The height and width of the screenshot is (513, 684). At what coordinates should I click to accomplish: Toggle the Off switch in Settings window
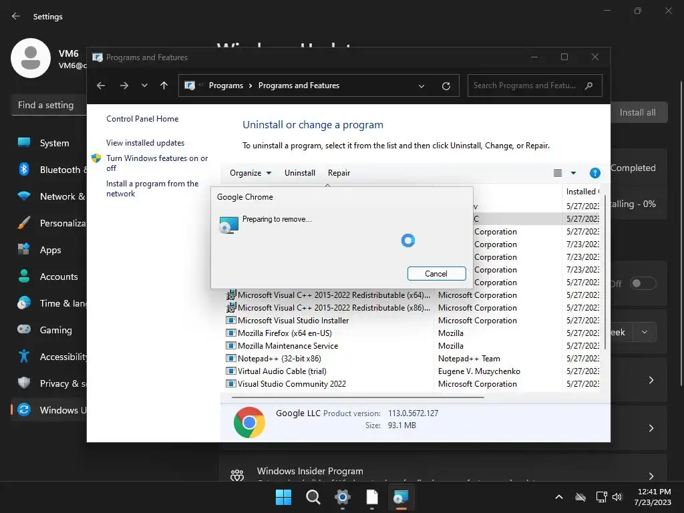tap(643, 283)
